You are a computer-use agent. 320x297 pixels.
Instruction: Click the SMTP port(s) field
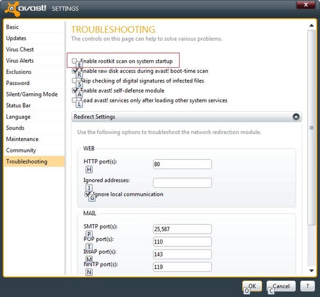[182, 229]
